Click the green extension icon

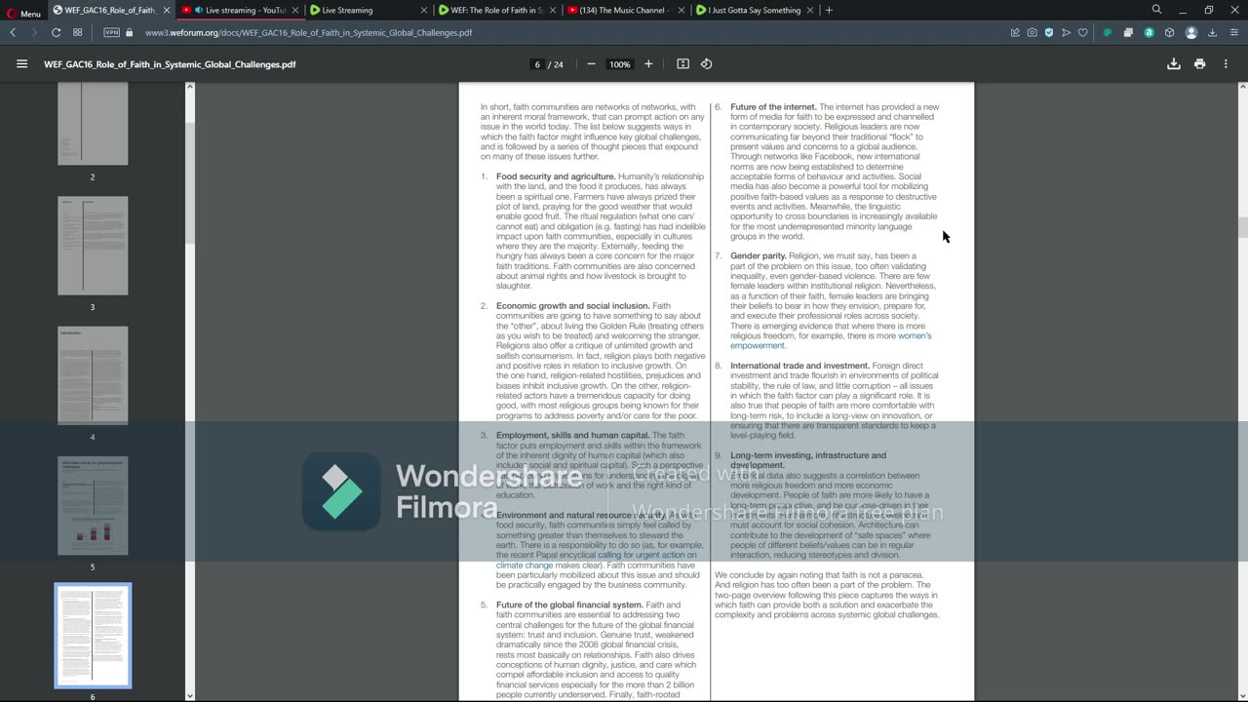coord(1108,32)
